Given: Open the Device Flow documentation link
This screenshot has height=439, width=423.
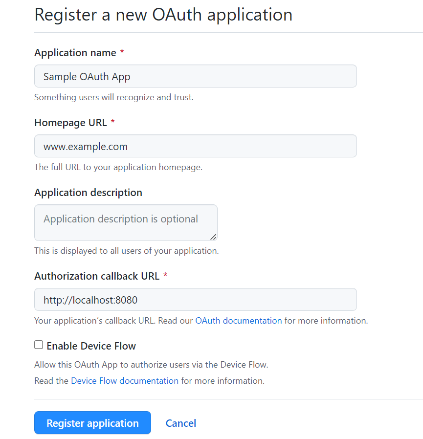Looking at the screenshot, I should tap(125, 381).
